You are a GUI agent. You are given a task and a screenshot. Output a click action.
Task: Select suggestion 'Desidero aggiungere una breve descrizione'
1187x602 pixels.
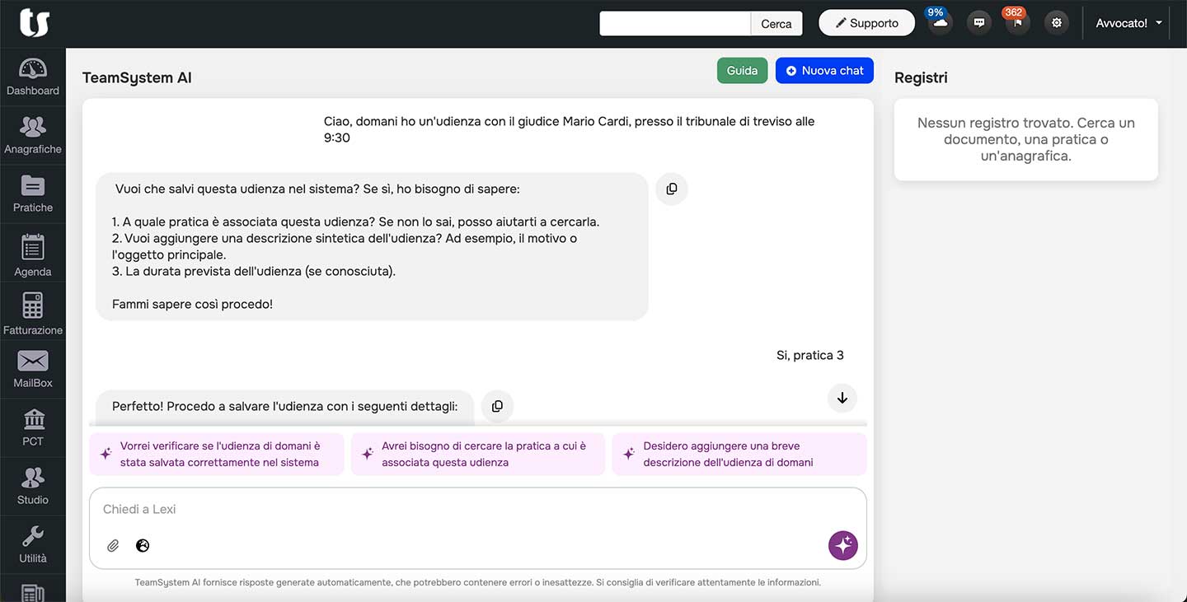point(739,454)
